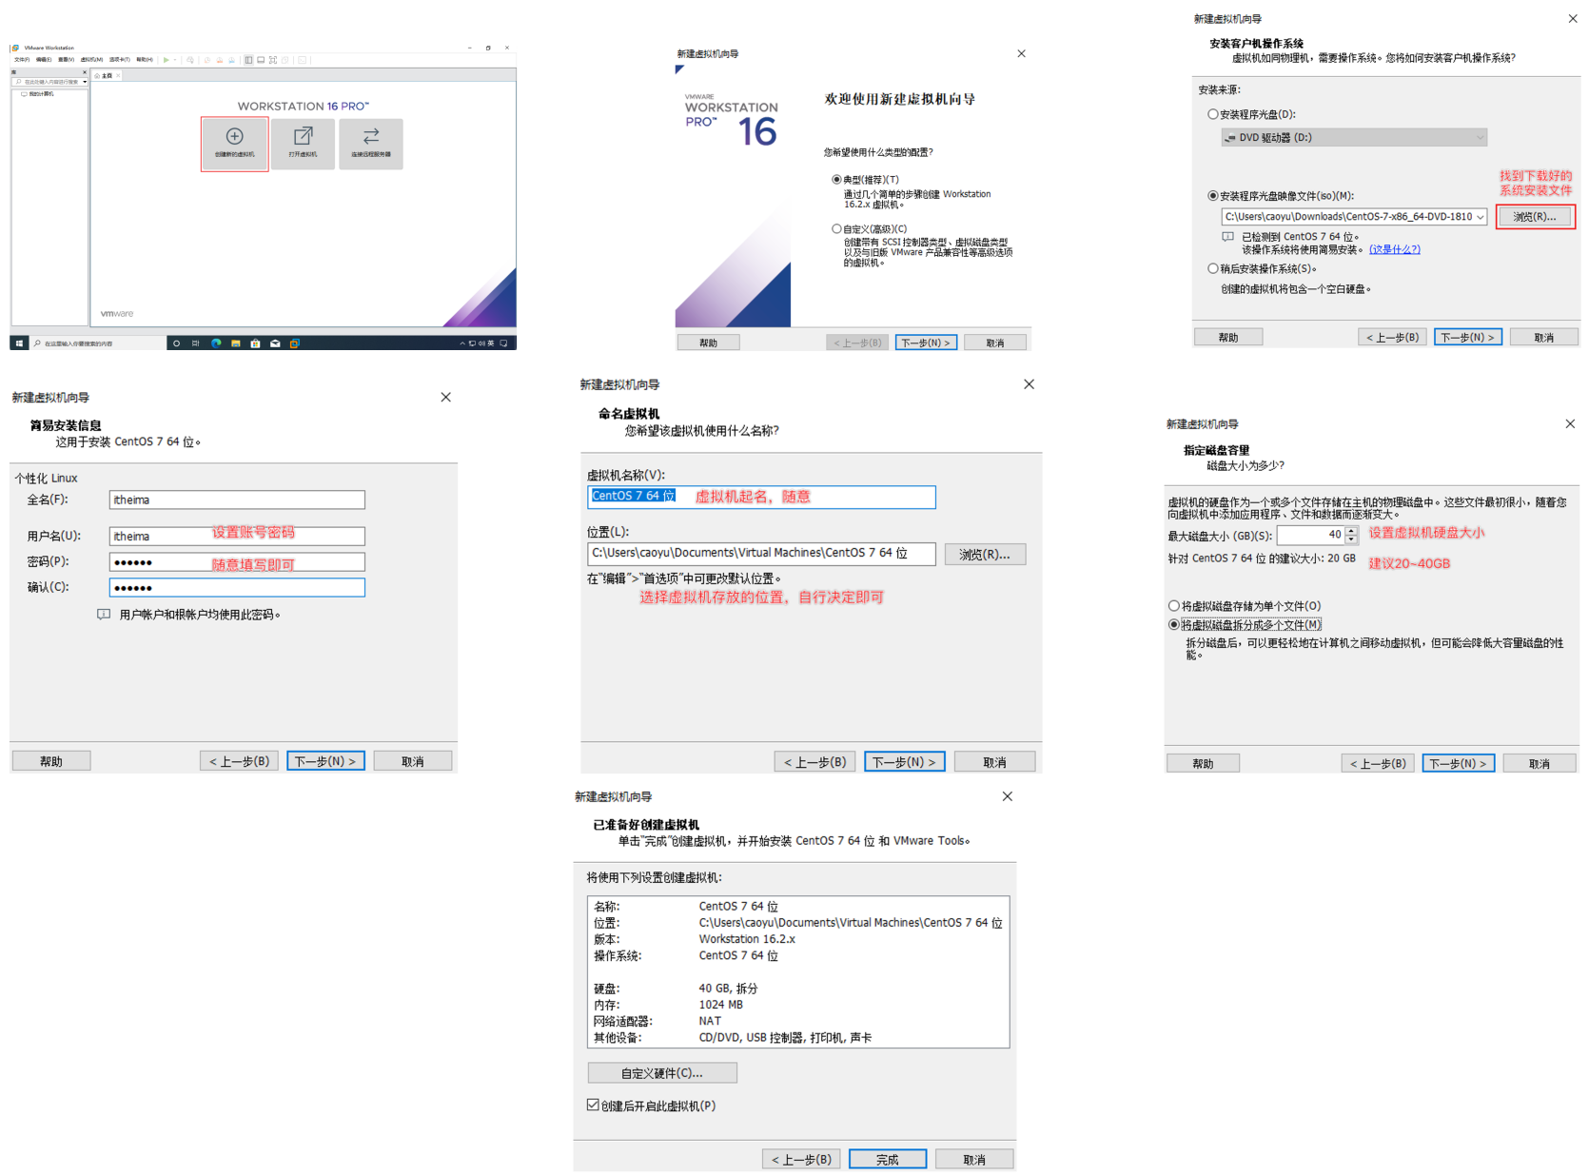This screenshot has height=1176, width=1589.
Task: Click the show library panel toolbar icon
Action: [248, 60]
